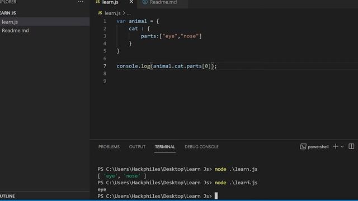Viewport: 358px width, 201px height.
Task: Switch to the Readme.md editor tab
Action: click(163, 2)
